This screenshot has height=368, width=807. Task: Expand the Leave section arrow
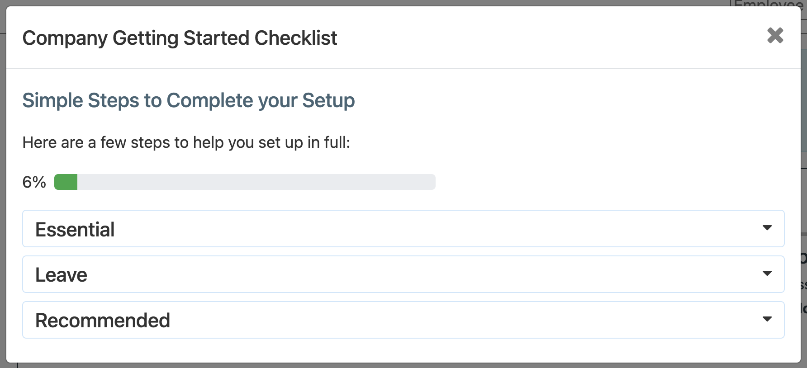tap(767, 274)
